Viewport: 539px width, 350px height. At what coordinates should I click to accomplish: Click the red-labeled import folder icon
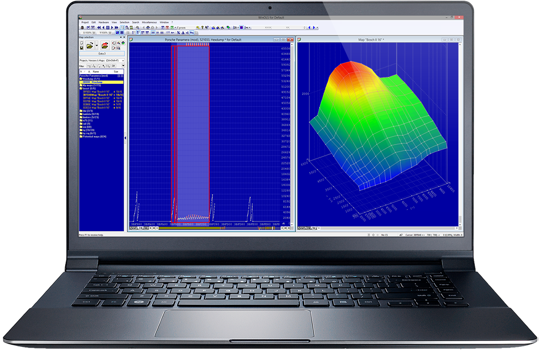[105, 45]
